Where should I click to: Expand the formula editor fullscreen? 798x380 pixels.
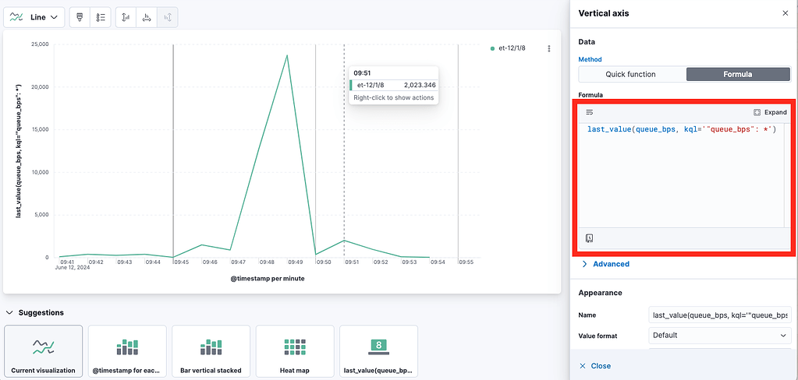pyautogui.click(x=770, y=112)
